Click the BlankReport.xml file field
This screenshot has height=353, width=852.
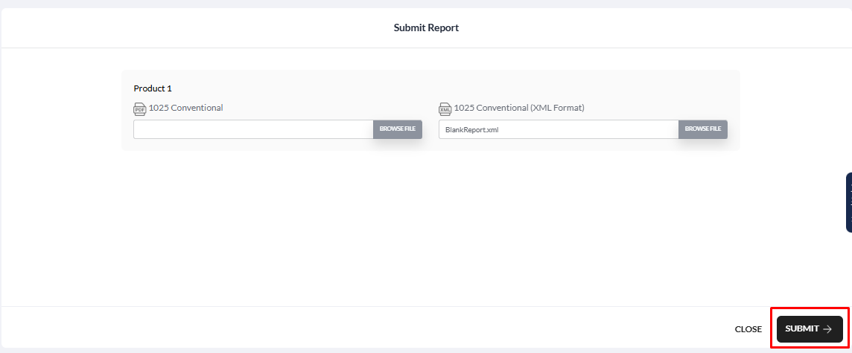[x=559, y=129]
